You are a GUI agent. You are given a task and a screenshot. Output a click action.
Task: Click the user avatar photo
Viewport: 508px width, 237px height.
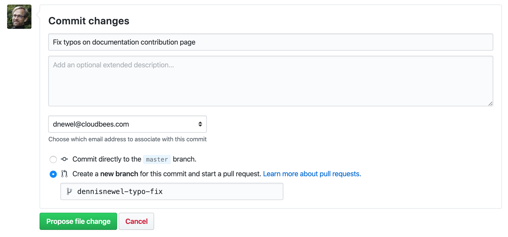point(19,17)
